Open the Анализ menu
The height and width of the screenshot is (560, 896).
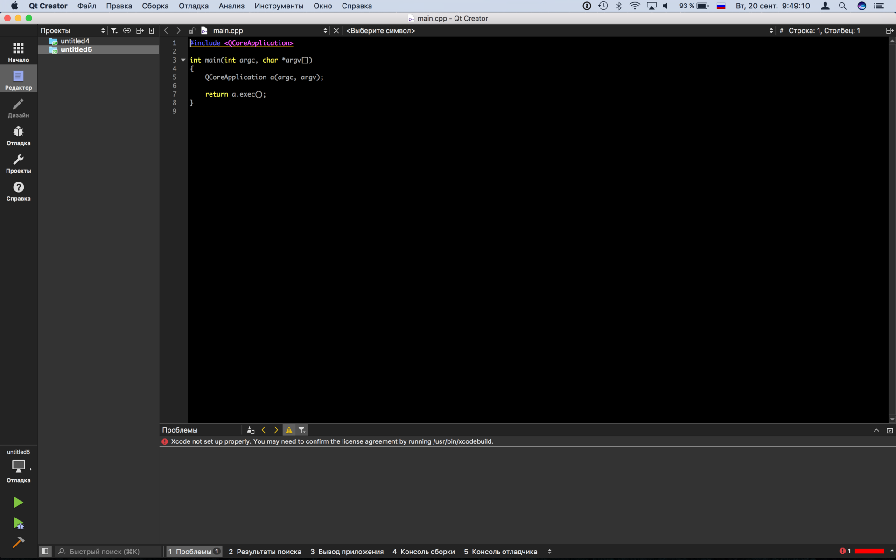(231, 6)
